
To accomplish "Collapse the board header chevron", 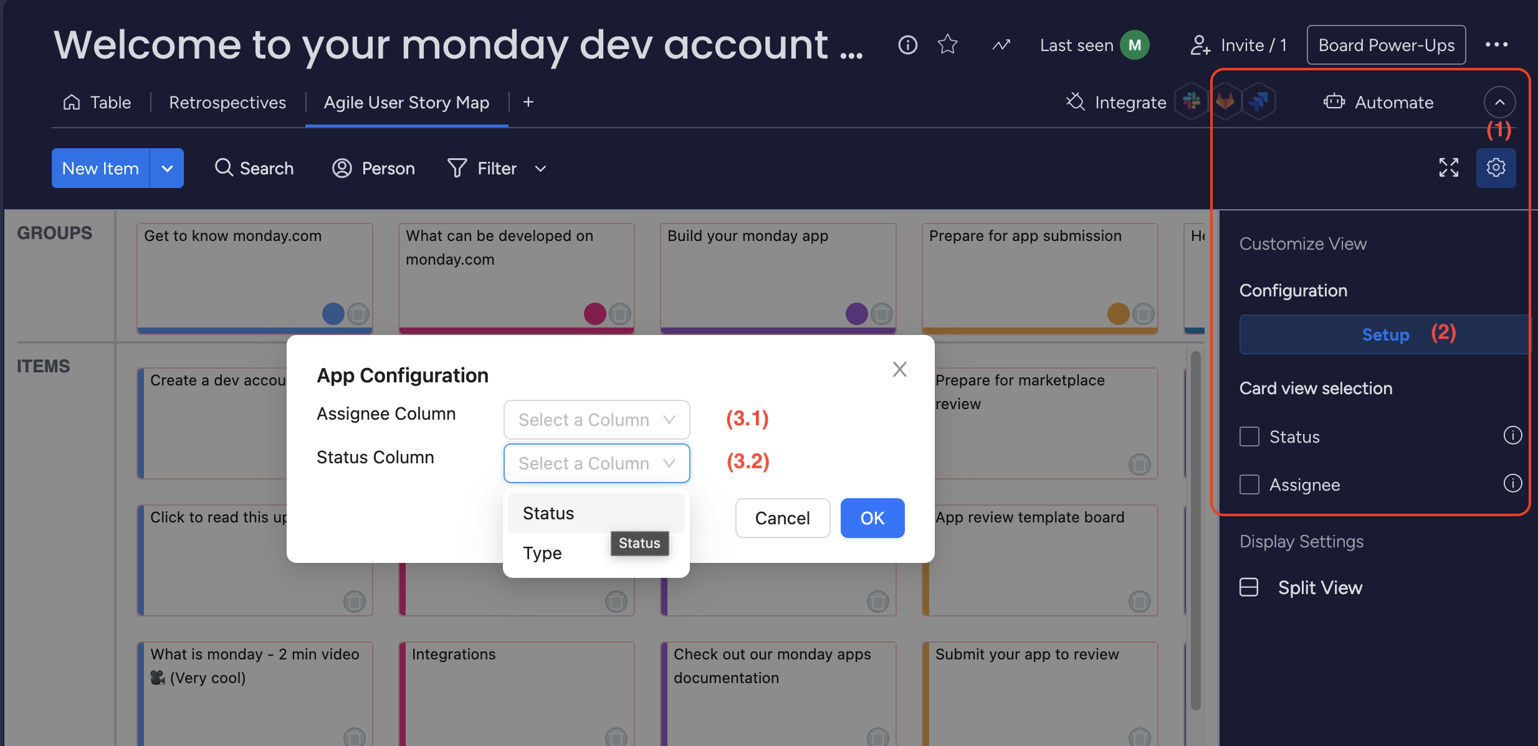I will 1499,102.
